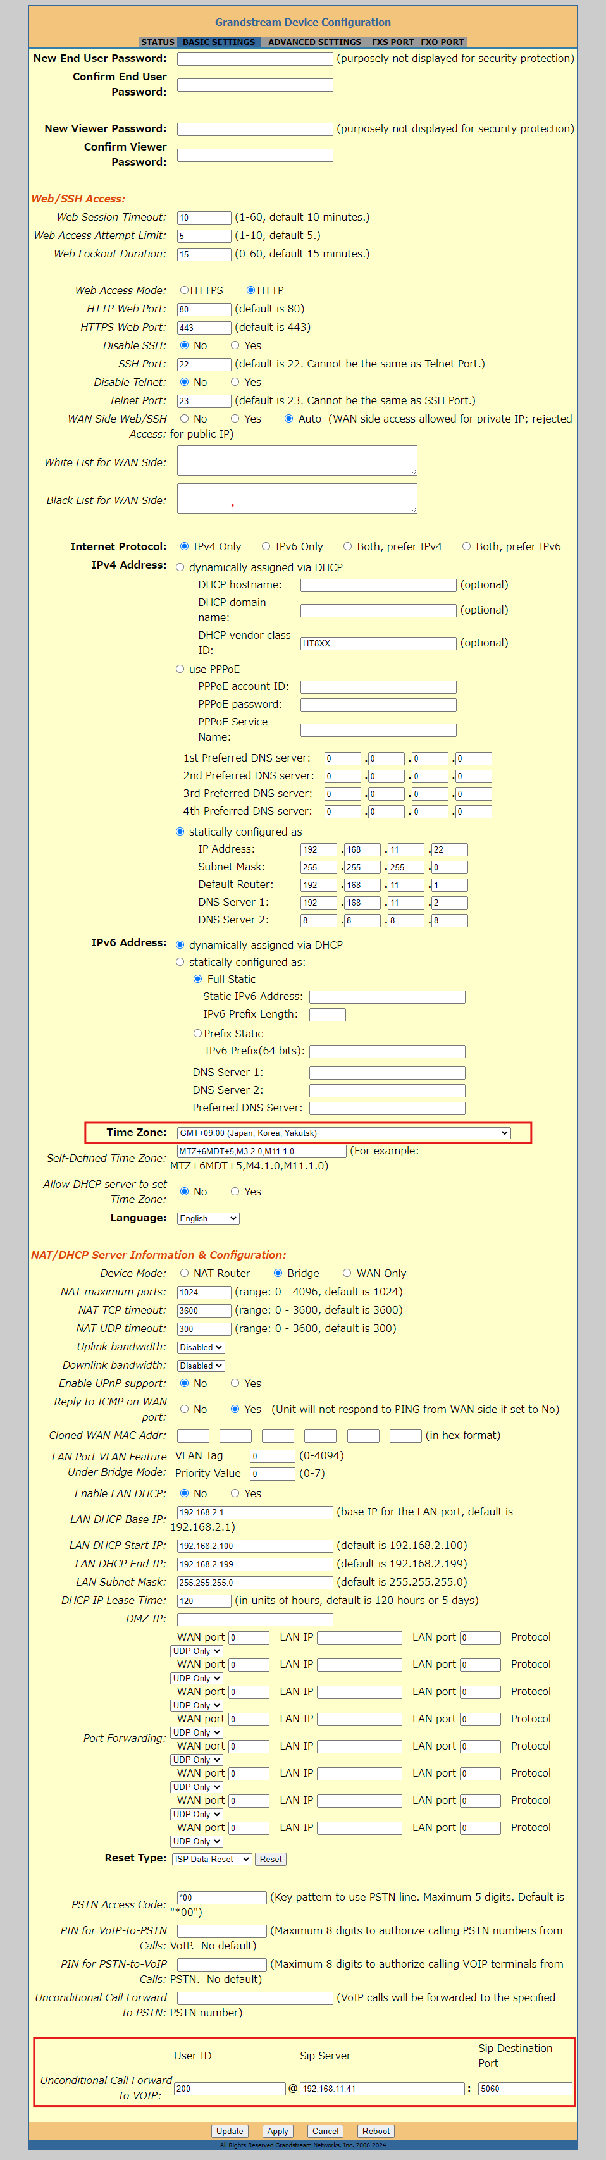Select IPv4 dynamically assigned via DHCP
606x2160 pixels.
pos(180,567)
